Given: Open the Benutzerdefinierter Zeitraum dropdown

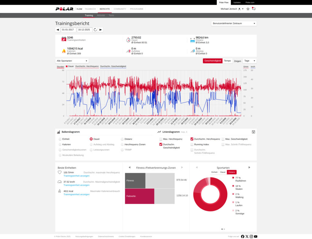Looking at the screenshot, I should click(234, 23).
